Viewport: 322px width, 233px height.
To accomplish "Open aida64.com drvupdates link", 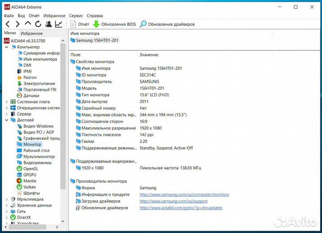I will [181, 208].
